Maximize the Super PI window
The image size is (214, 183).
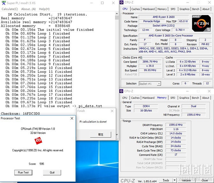[x=102, y=3]
